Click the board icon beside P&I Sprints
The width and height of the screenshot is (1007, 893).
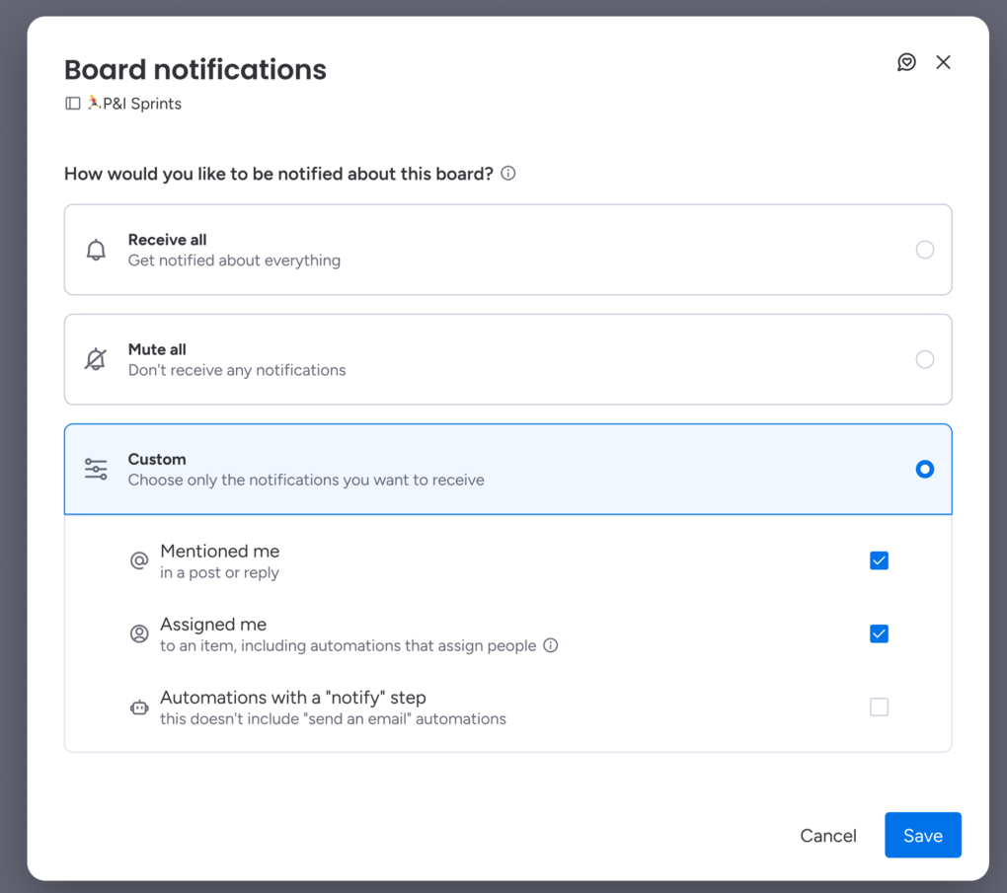73,104
